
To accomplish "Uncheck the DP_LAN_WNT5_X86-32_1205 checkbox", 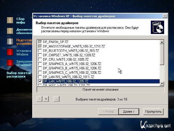I will (40, 82).
